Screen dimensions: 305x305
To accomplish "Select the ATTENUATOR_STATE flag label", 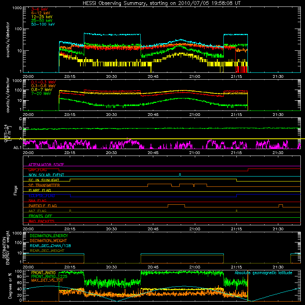I will pyautogui.click(x=46, y=165).
